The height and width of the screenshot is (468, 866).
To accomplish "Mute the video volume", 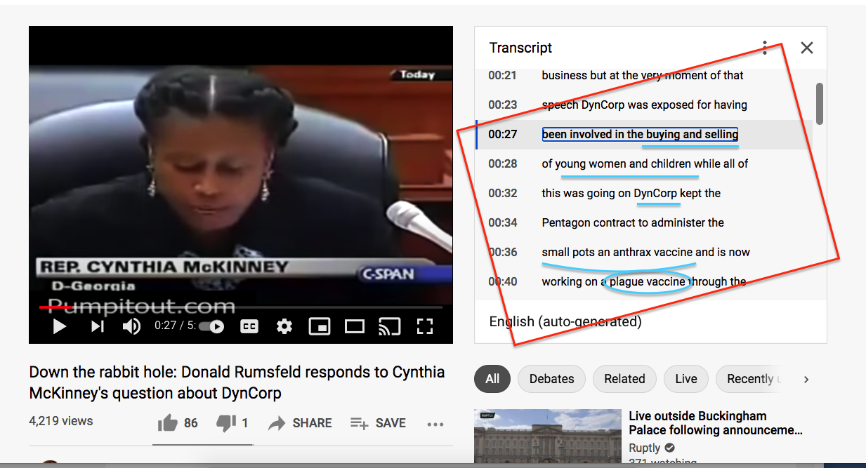I will tap(131, 326).
